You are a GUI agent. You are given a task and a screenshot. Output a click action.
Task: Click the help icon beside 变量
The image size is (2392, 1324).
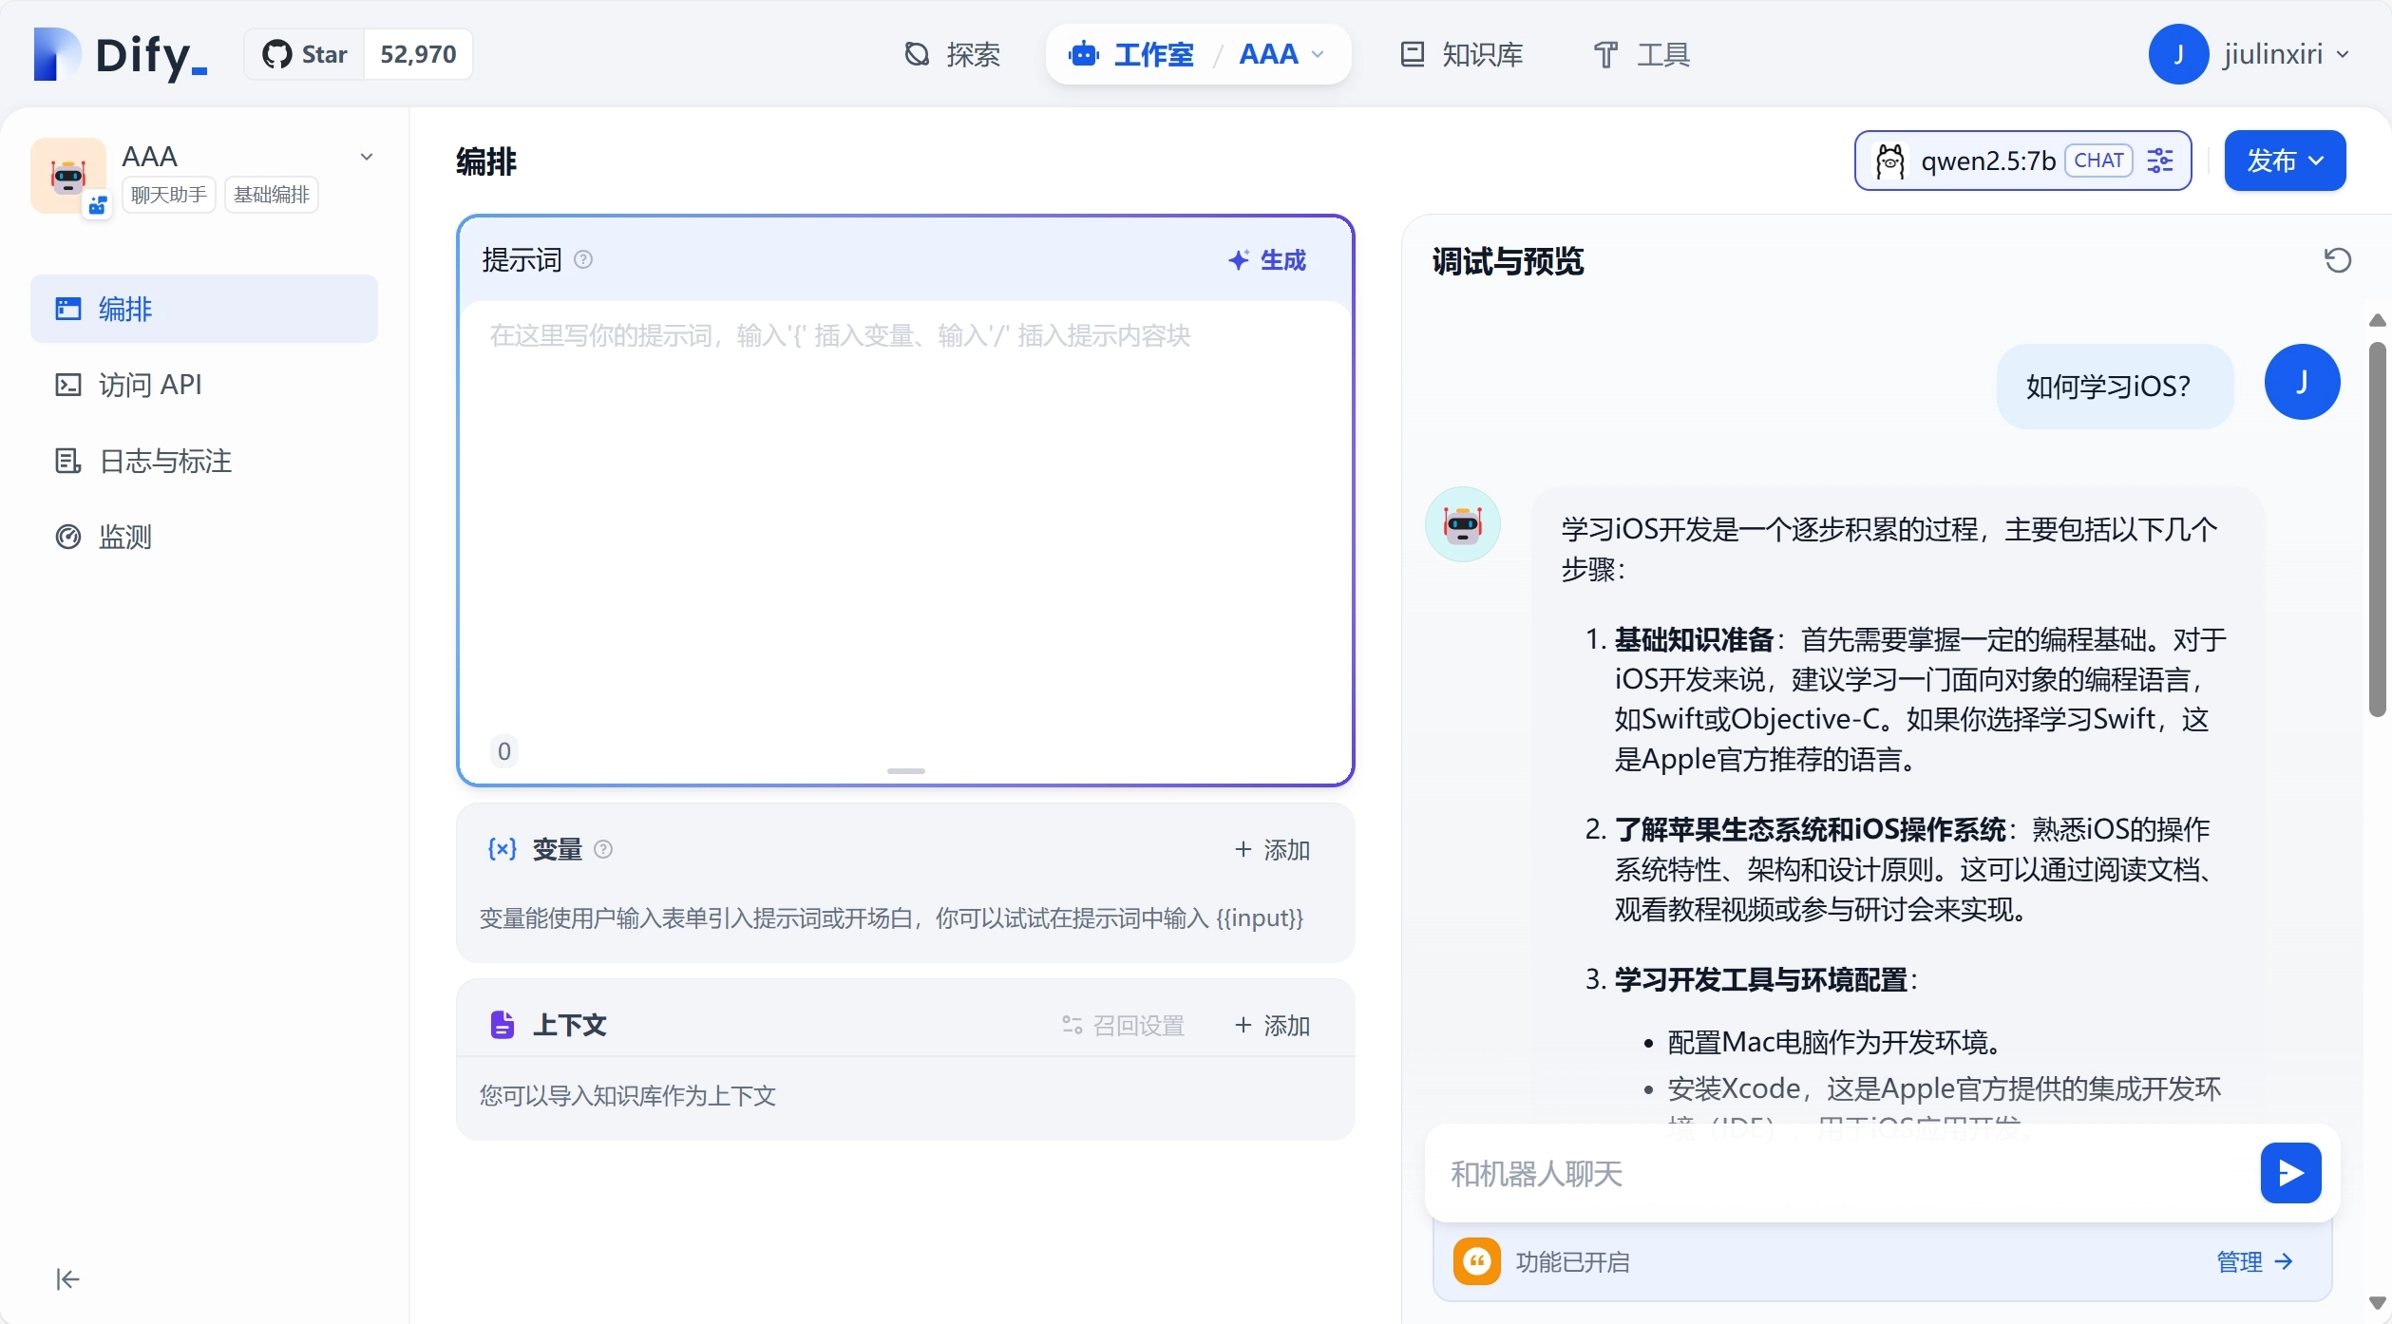pos(603,849)
